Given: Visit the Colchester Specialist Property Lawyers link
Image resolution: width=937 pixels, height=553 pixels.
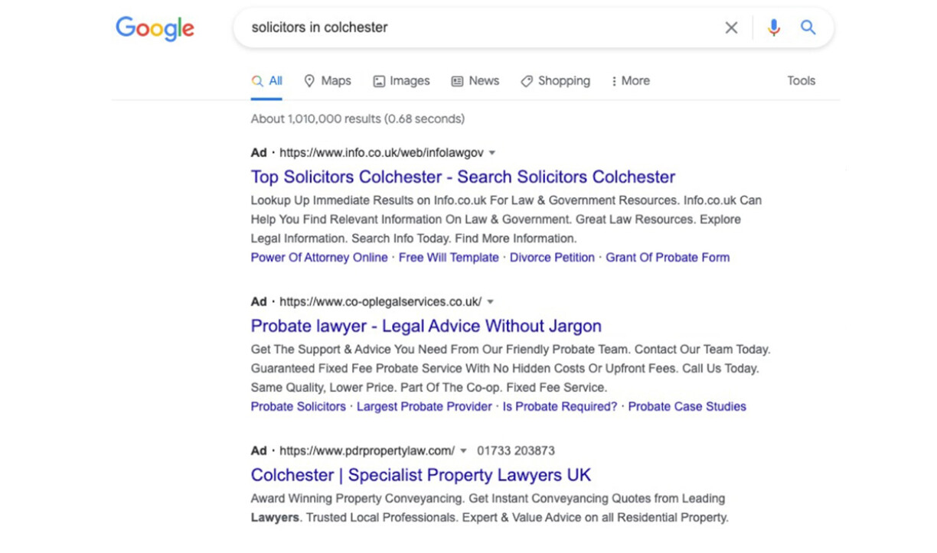Looking at the screenshot, I should point(420,475).
